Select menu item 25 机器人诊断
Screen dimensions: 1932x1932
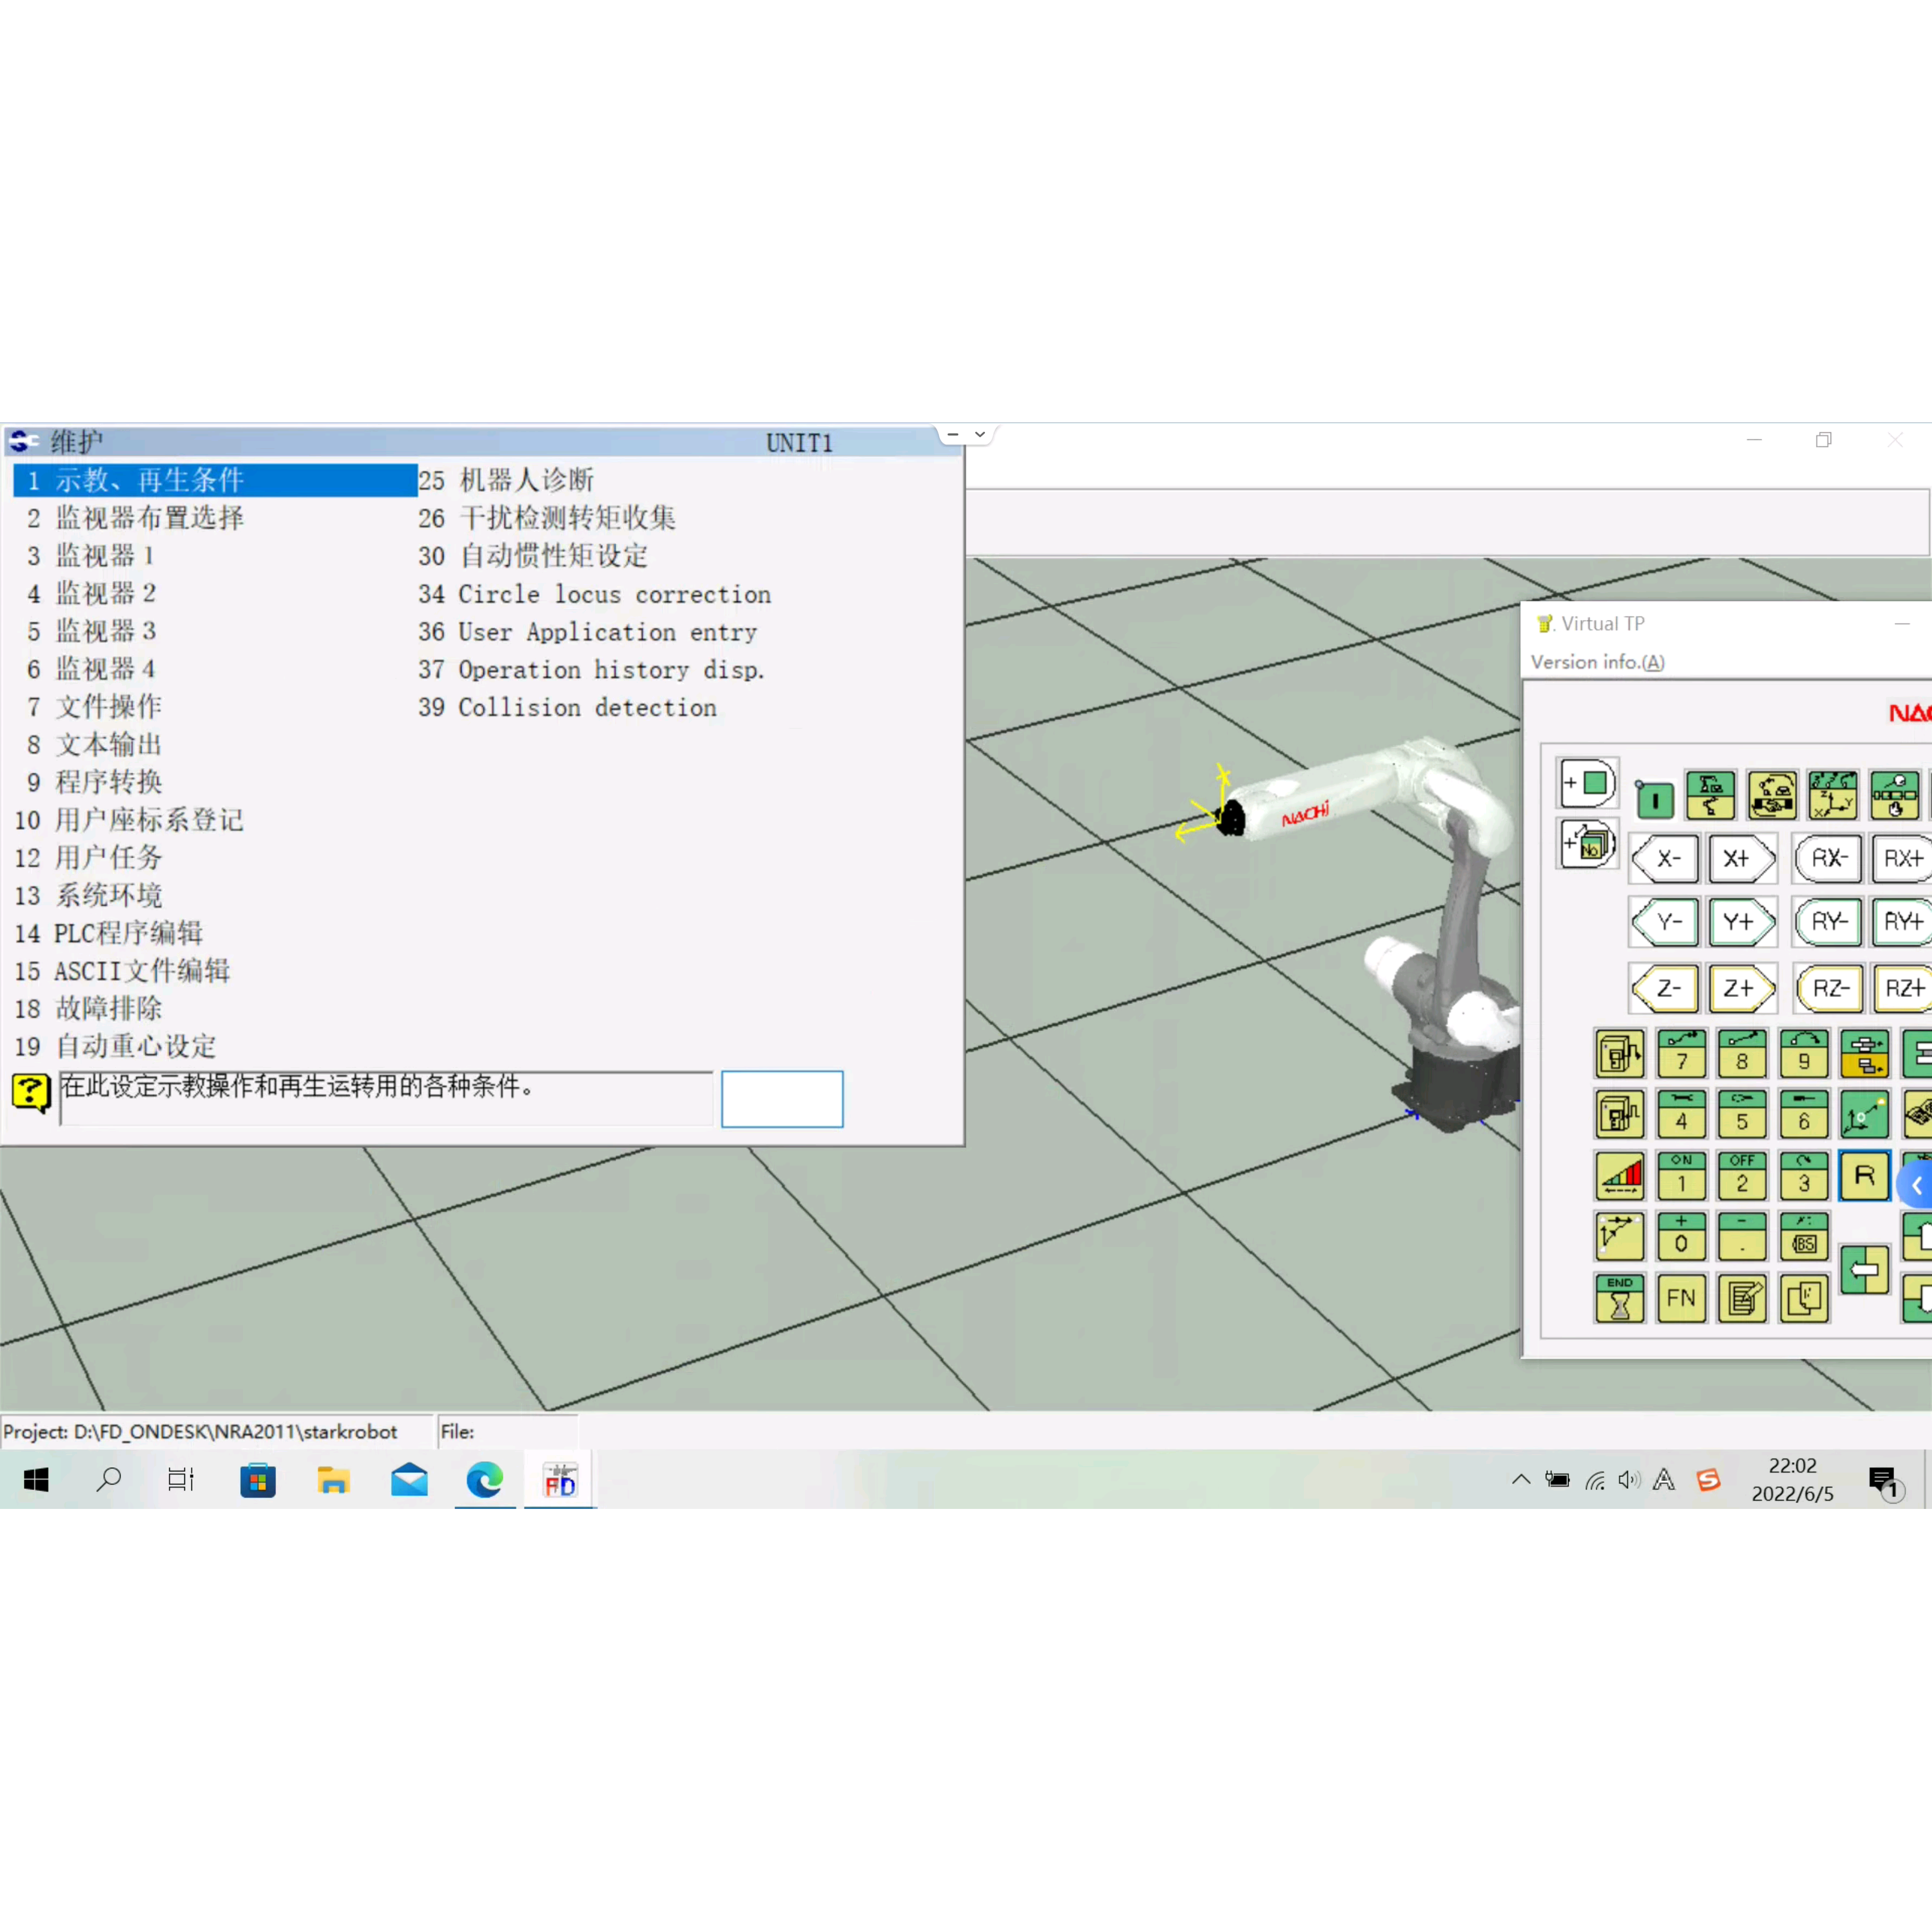506,480
